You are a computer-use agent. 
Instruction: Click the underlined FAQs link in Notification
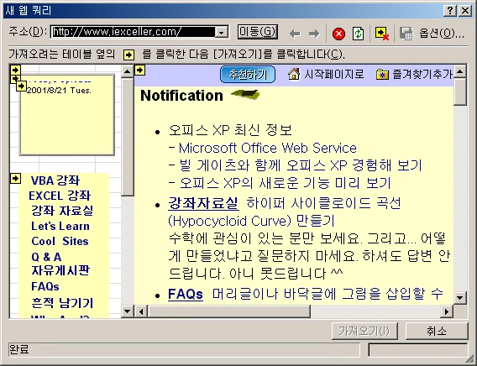coord(186,295)
